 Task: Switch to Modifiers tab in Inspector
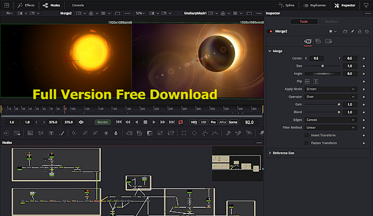332,21
